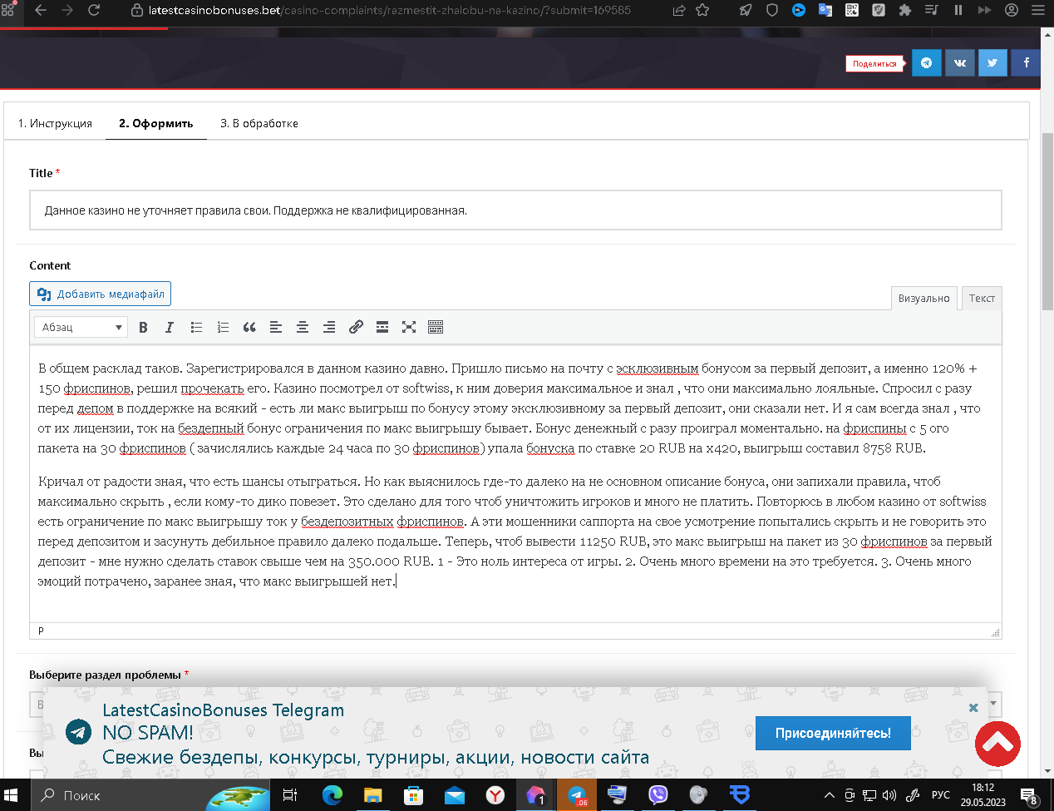Click the browser share page icon
The height and width of the screenshot is (811, 1054).
click(679, 10)
